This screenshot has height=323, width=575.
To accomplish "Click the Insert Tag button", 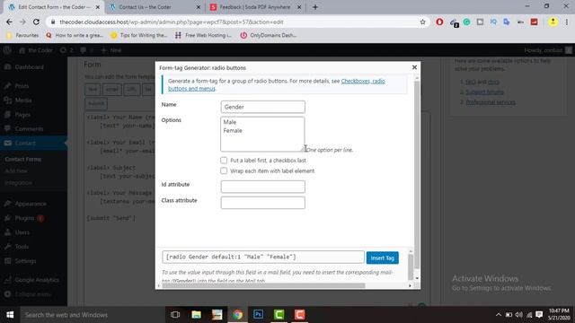I will click(x=382, y=258).
